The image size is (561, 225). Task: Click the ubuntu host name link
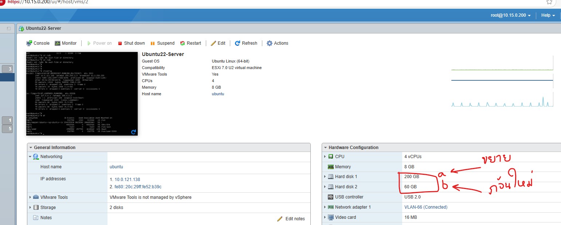pyautogui.click(x=218, y=94)
